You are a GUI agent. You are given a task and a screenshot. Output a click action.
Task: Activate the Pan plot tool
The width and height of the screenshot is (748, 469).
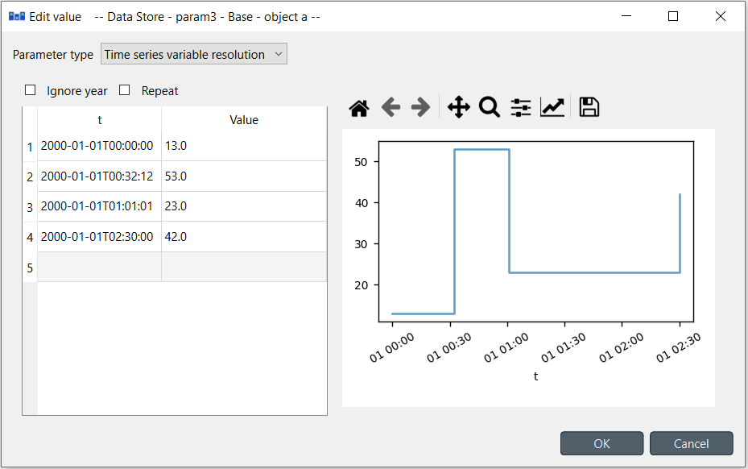coord(458,107)
